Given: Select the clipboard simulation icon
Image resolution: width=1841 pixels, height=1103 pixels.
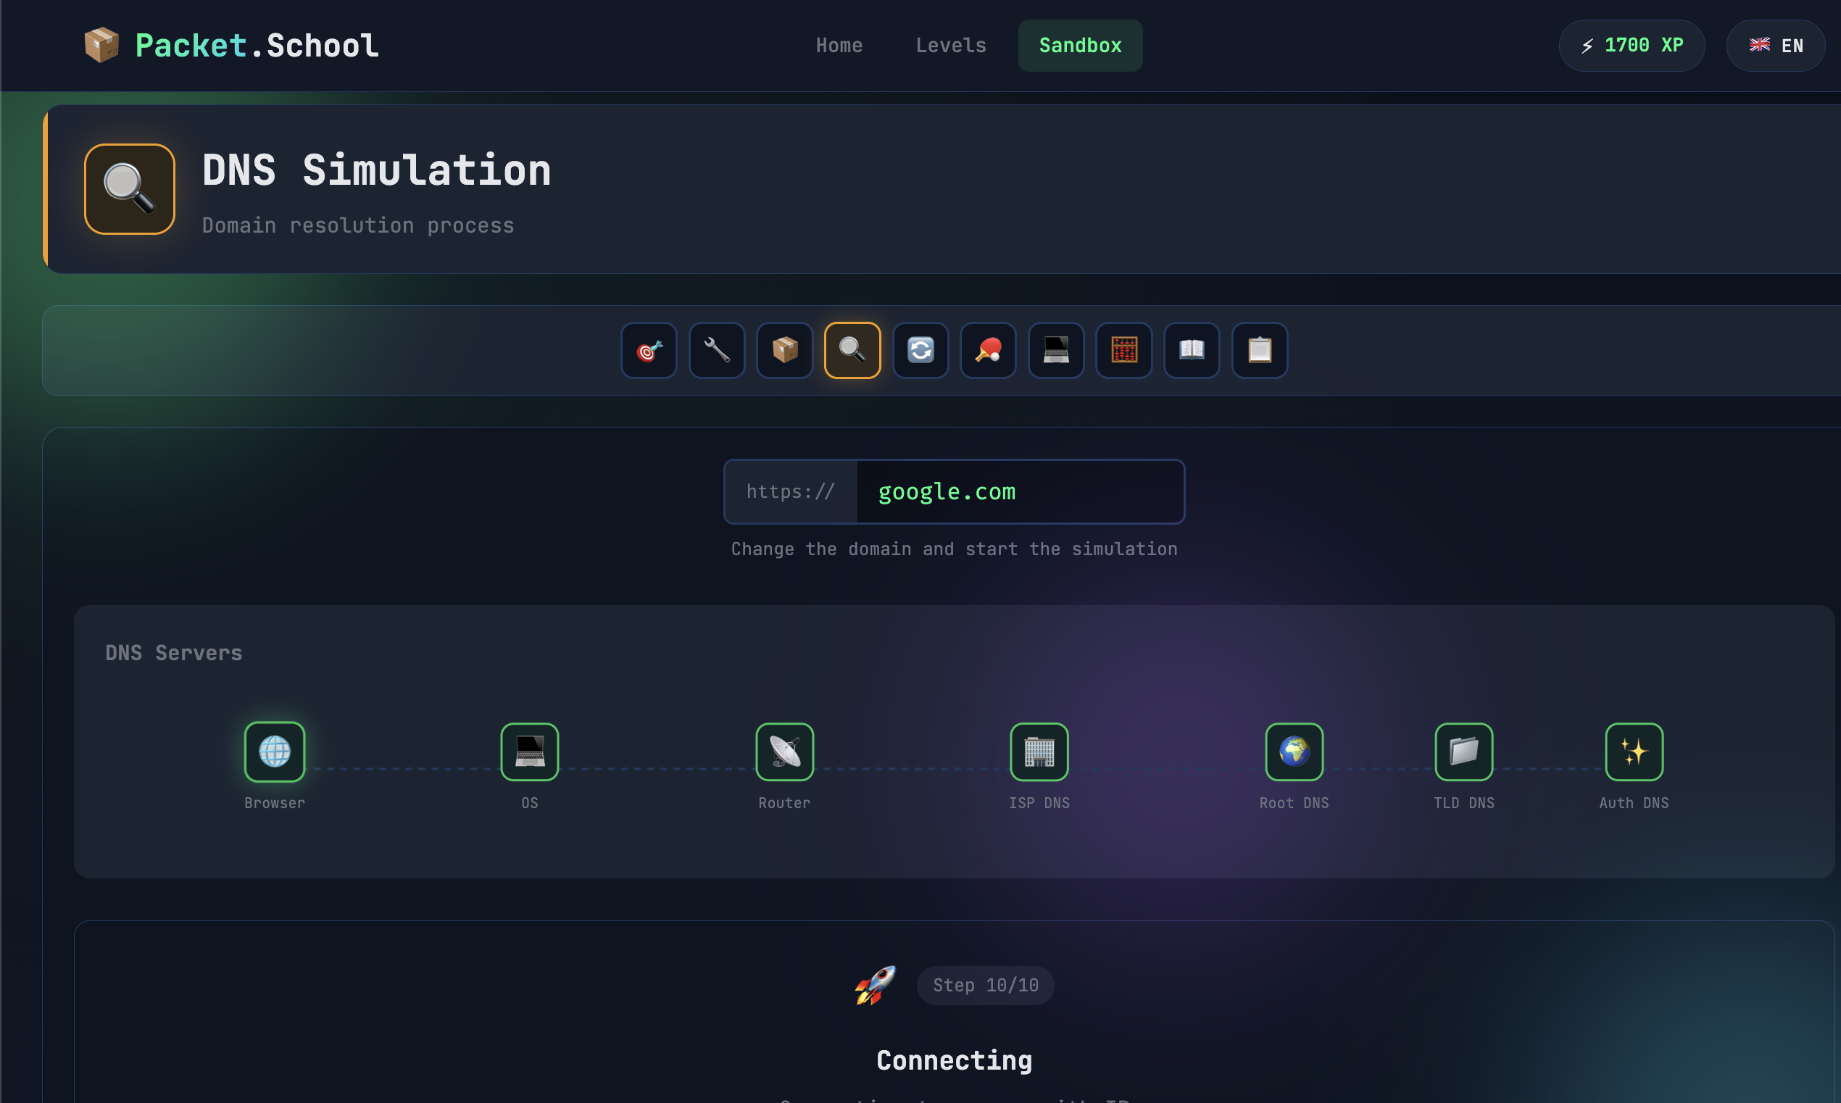Looking at the screenshot, I should coord(1259,350).
